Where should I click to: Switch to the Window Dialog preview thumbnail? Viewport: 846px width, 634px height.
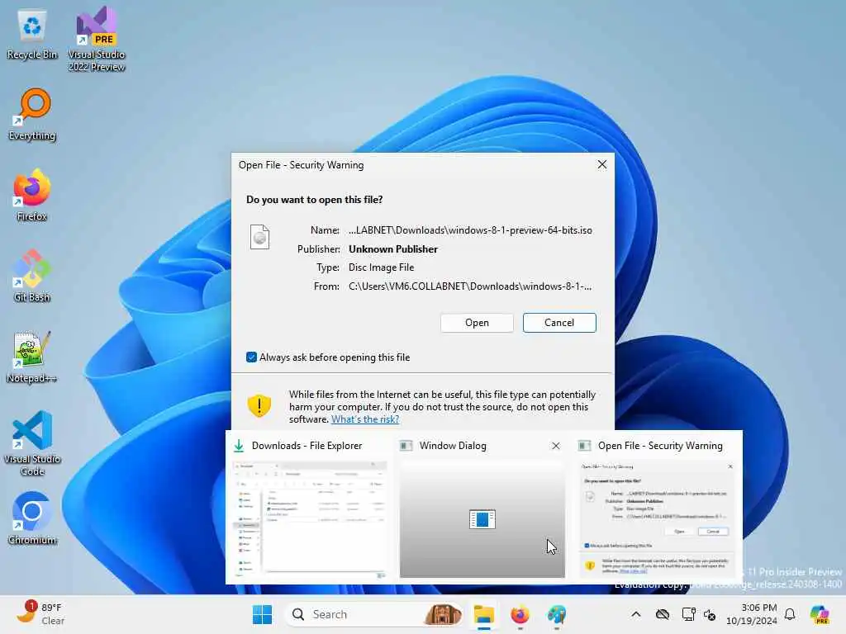point(482,520)
